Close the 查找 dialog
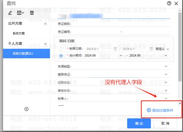Viewport: 183px width, 132px height. click(x=176, y=4)
